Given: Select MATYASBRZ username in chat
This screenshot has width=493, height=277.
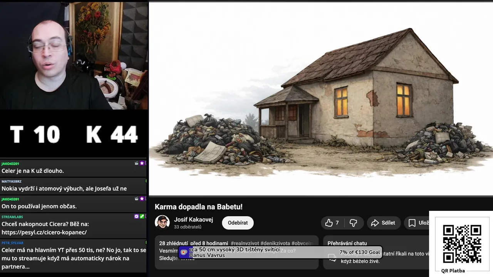Looking at the screenshot, I should [x=12, y=181].
